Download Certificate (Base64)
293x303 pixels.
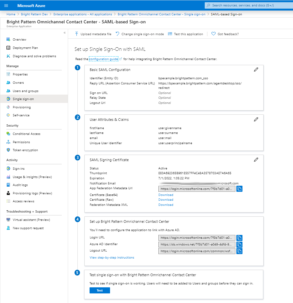pyautogui.click(x=166, y=195)
